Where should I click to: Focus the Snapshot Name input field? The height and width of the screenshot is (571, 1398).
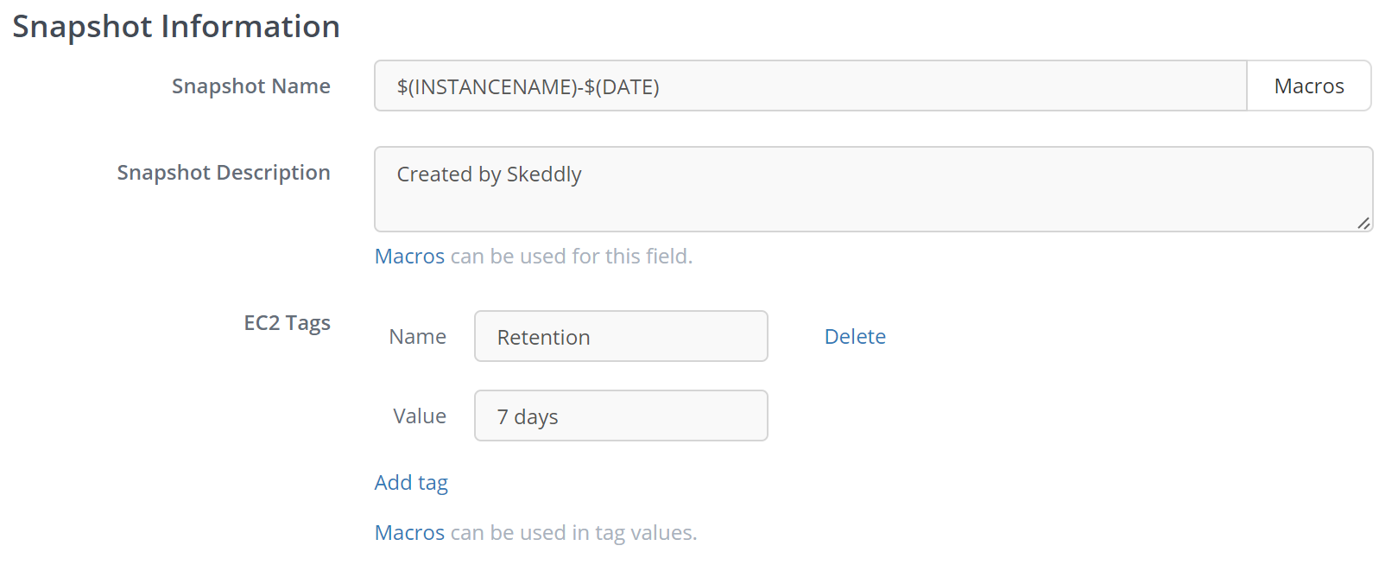[810, 86]
